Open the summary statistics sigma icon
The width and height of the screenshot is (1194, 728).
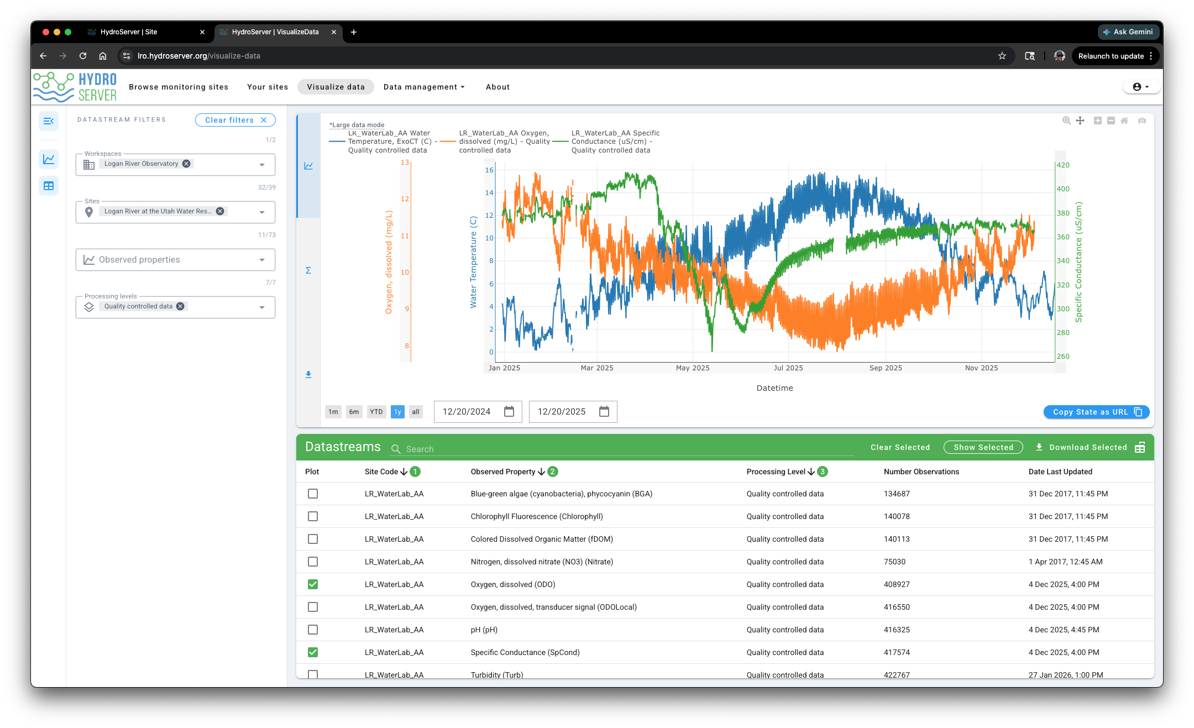308,270
